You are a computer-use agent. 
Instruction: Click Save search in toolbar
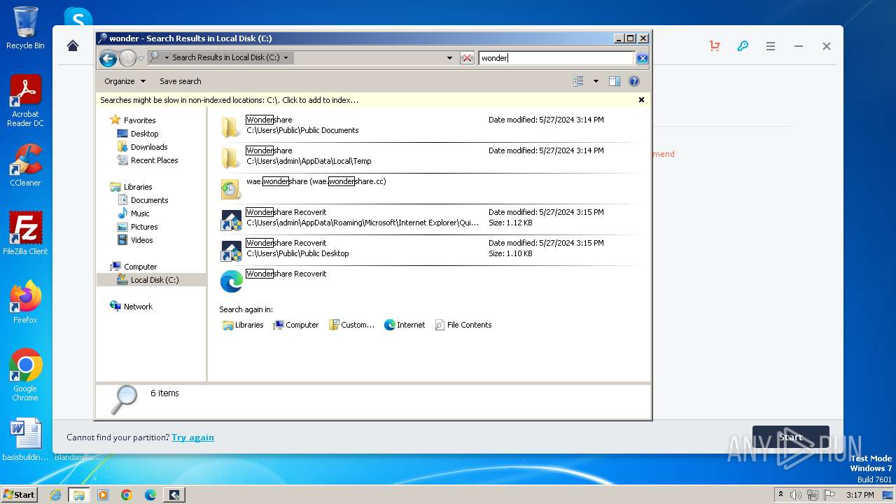[x=180, y=81]
